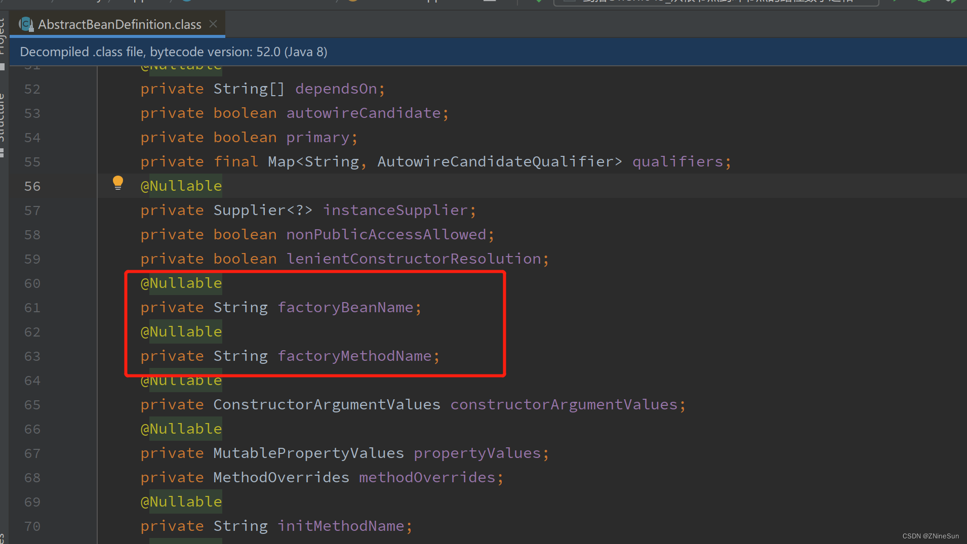Click the methodOverrides field name
This screenshot has width=967, height=544.
coord(427,478)
